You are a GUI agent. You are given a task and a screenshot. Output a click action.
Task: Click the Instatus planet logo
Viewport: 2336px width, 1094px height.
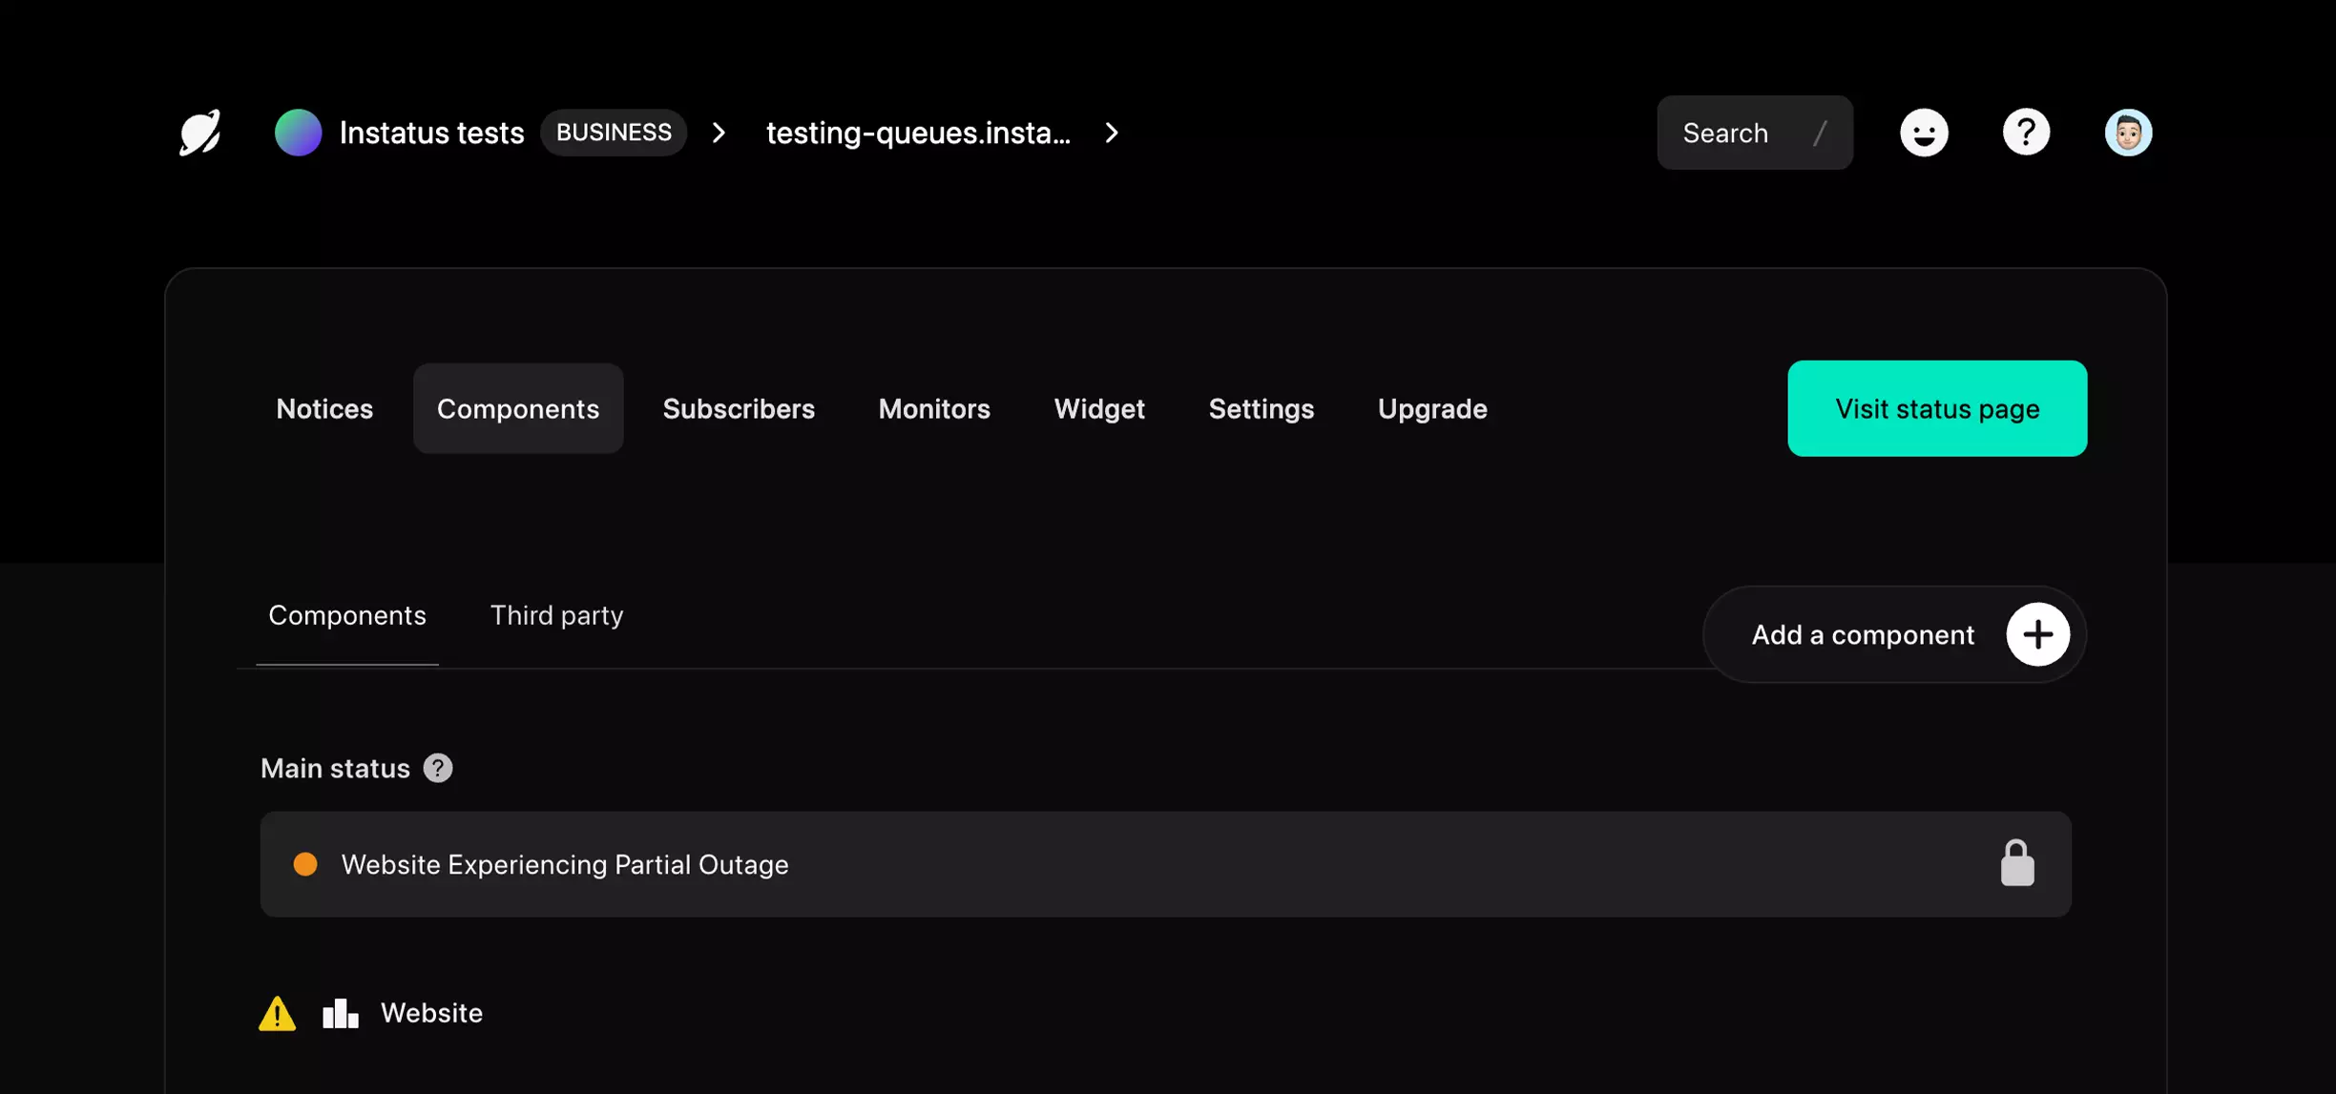click(x=200, y=133)
